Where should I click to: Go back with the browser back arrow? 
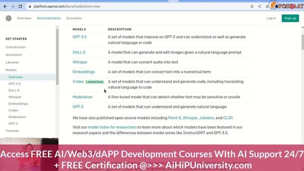[5, 6]
